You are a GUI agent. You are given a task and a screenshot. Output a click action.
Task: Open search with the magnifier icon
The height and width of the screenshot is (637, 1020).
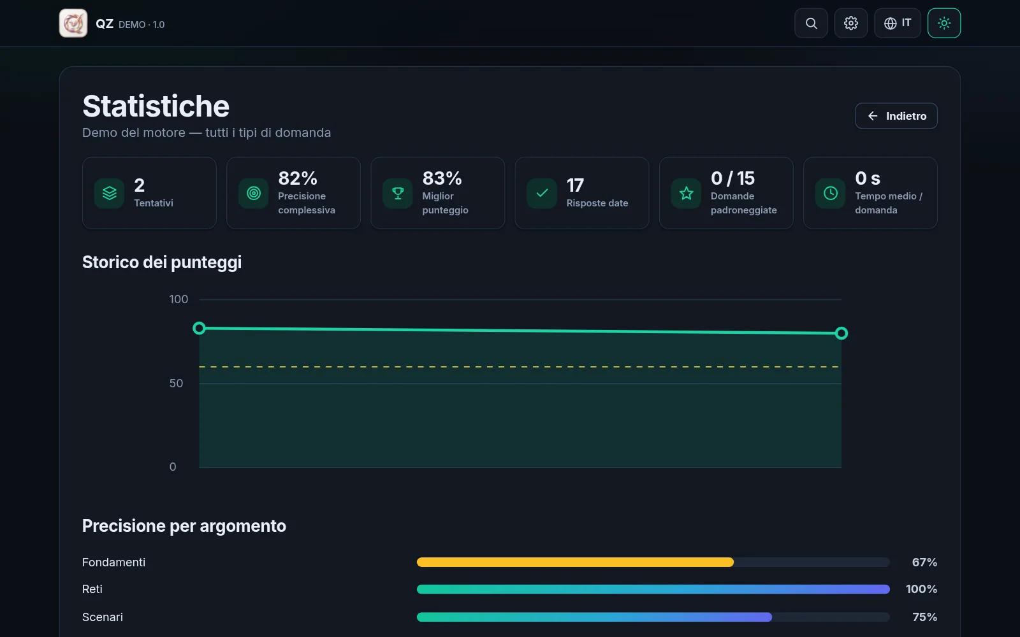tap(811, 24)
